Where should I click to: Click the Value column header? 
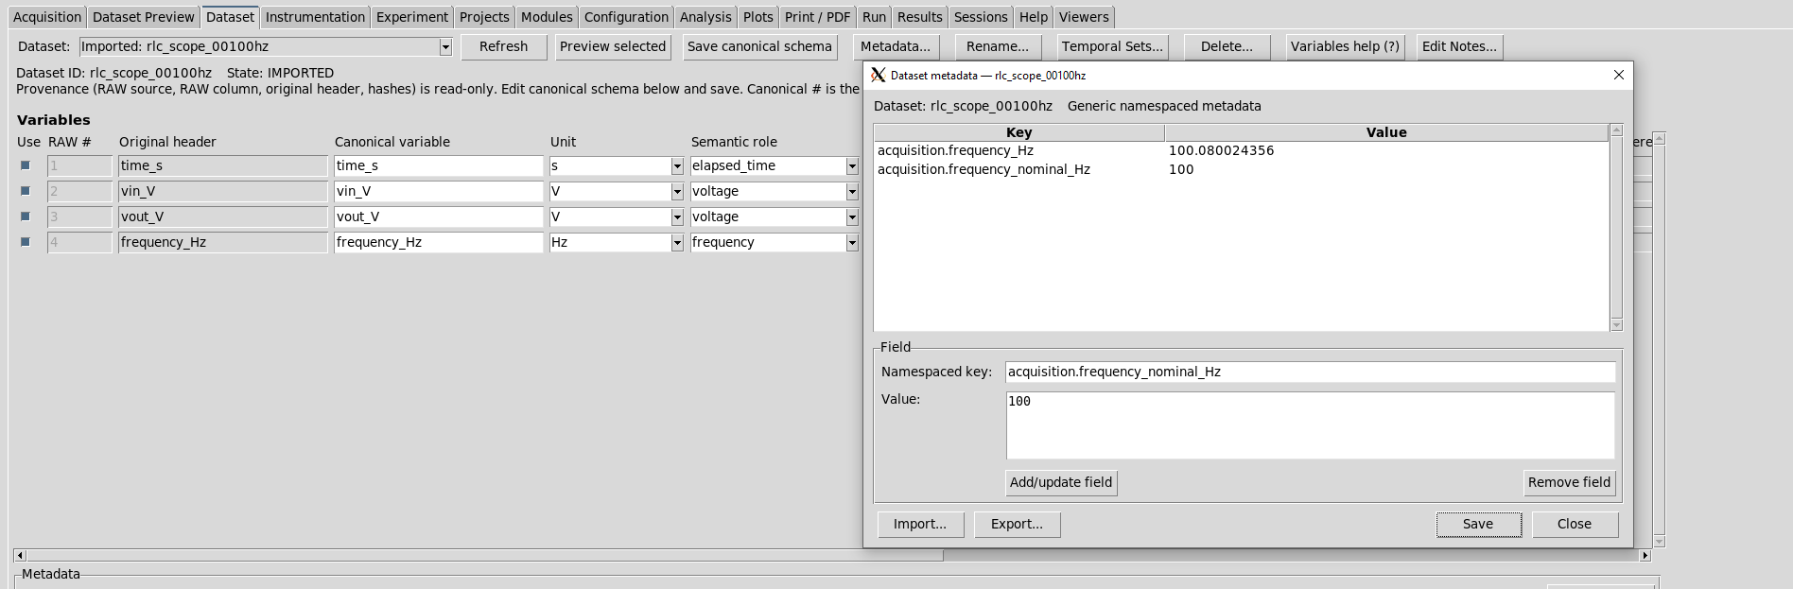click(1386, 132)
